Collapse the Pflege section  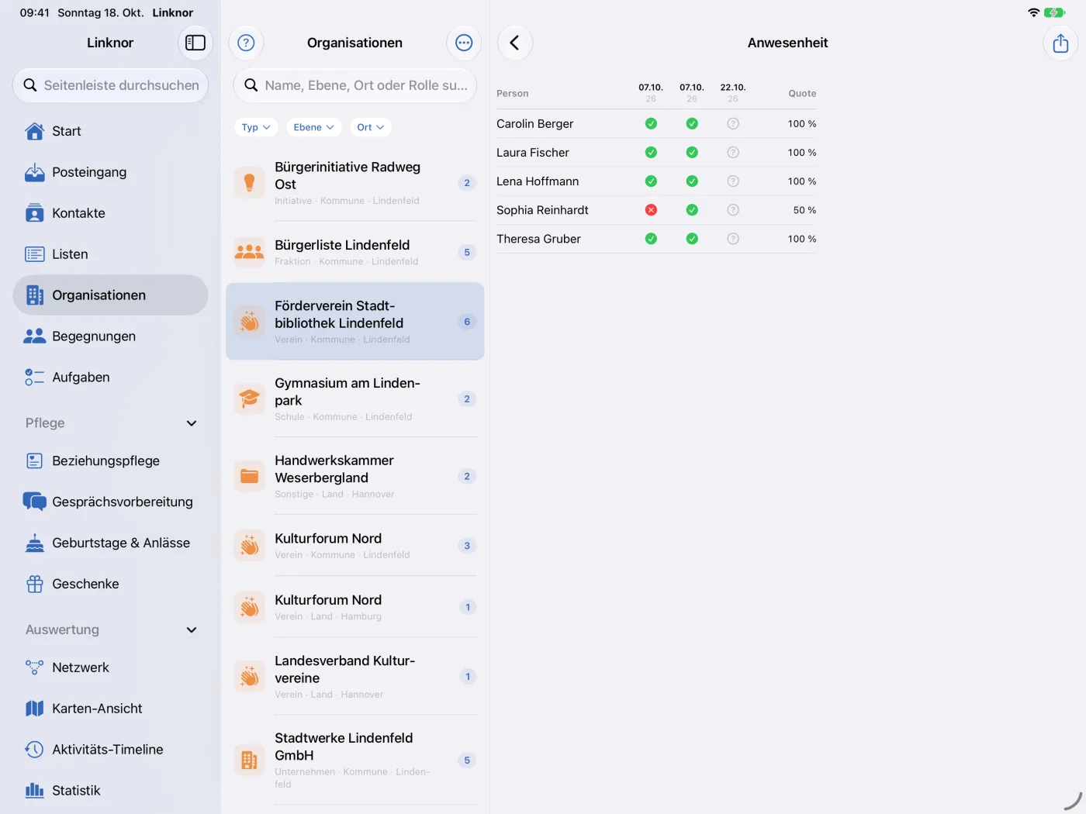click(x=192, y=423)
